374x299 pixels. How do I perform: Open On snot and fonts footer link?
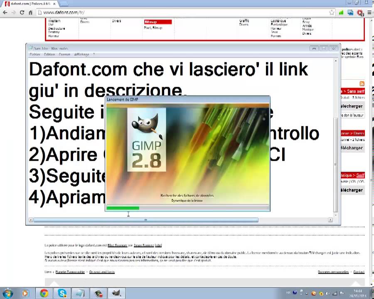pyautogui.click(x=102, y=272)
